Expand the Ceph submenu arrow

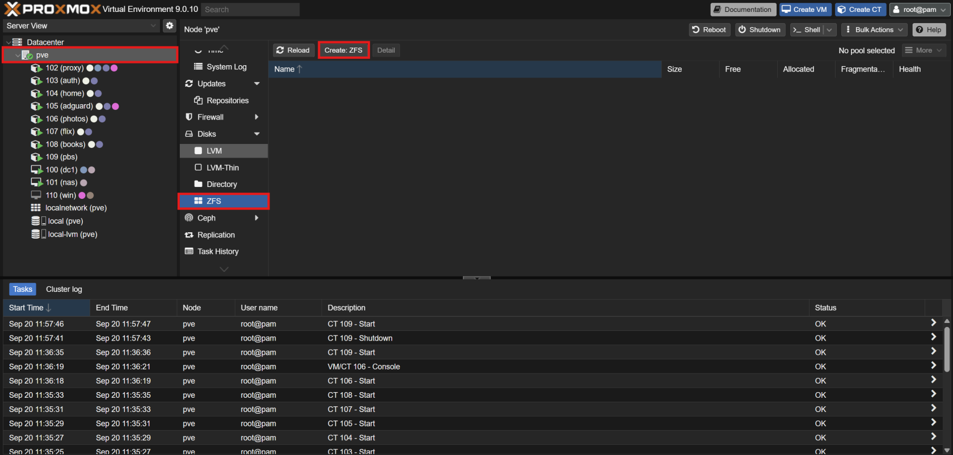tap(256, 218)
